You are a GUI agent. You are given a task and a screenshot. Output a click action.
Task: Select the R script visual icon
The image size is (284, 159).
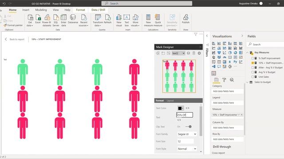pyautogui.click(x=230, y=62)
